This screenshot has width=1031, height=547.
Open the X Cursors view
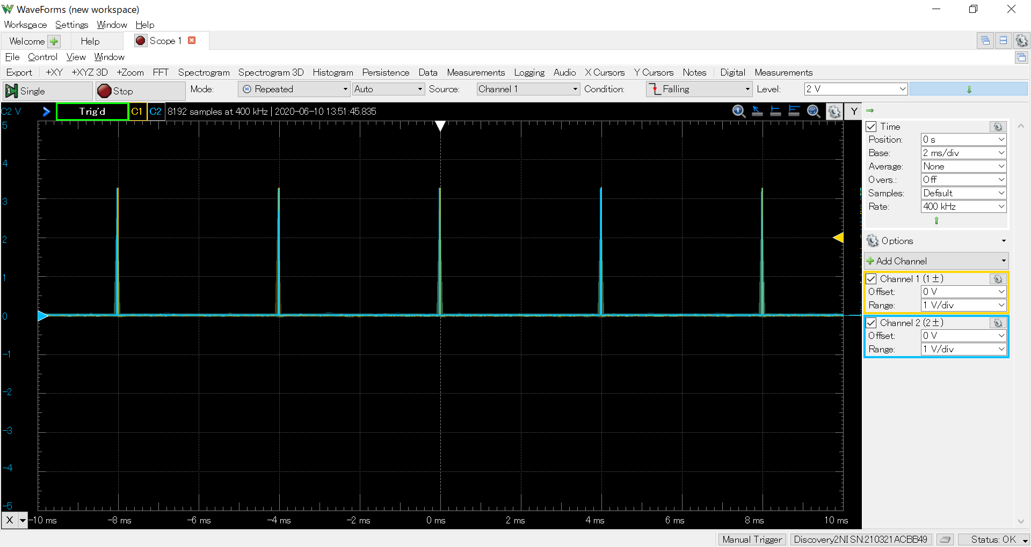coord(605,72)
